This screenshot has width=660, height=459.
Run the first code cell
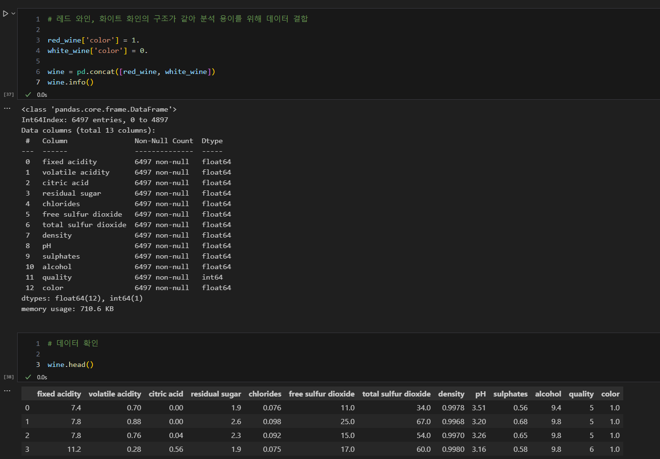coord(5,13)
